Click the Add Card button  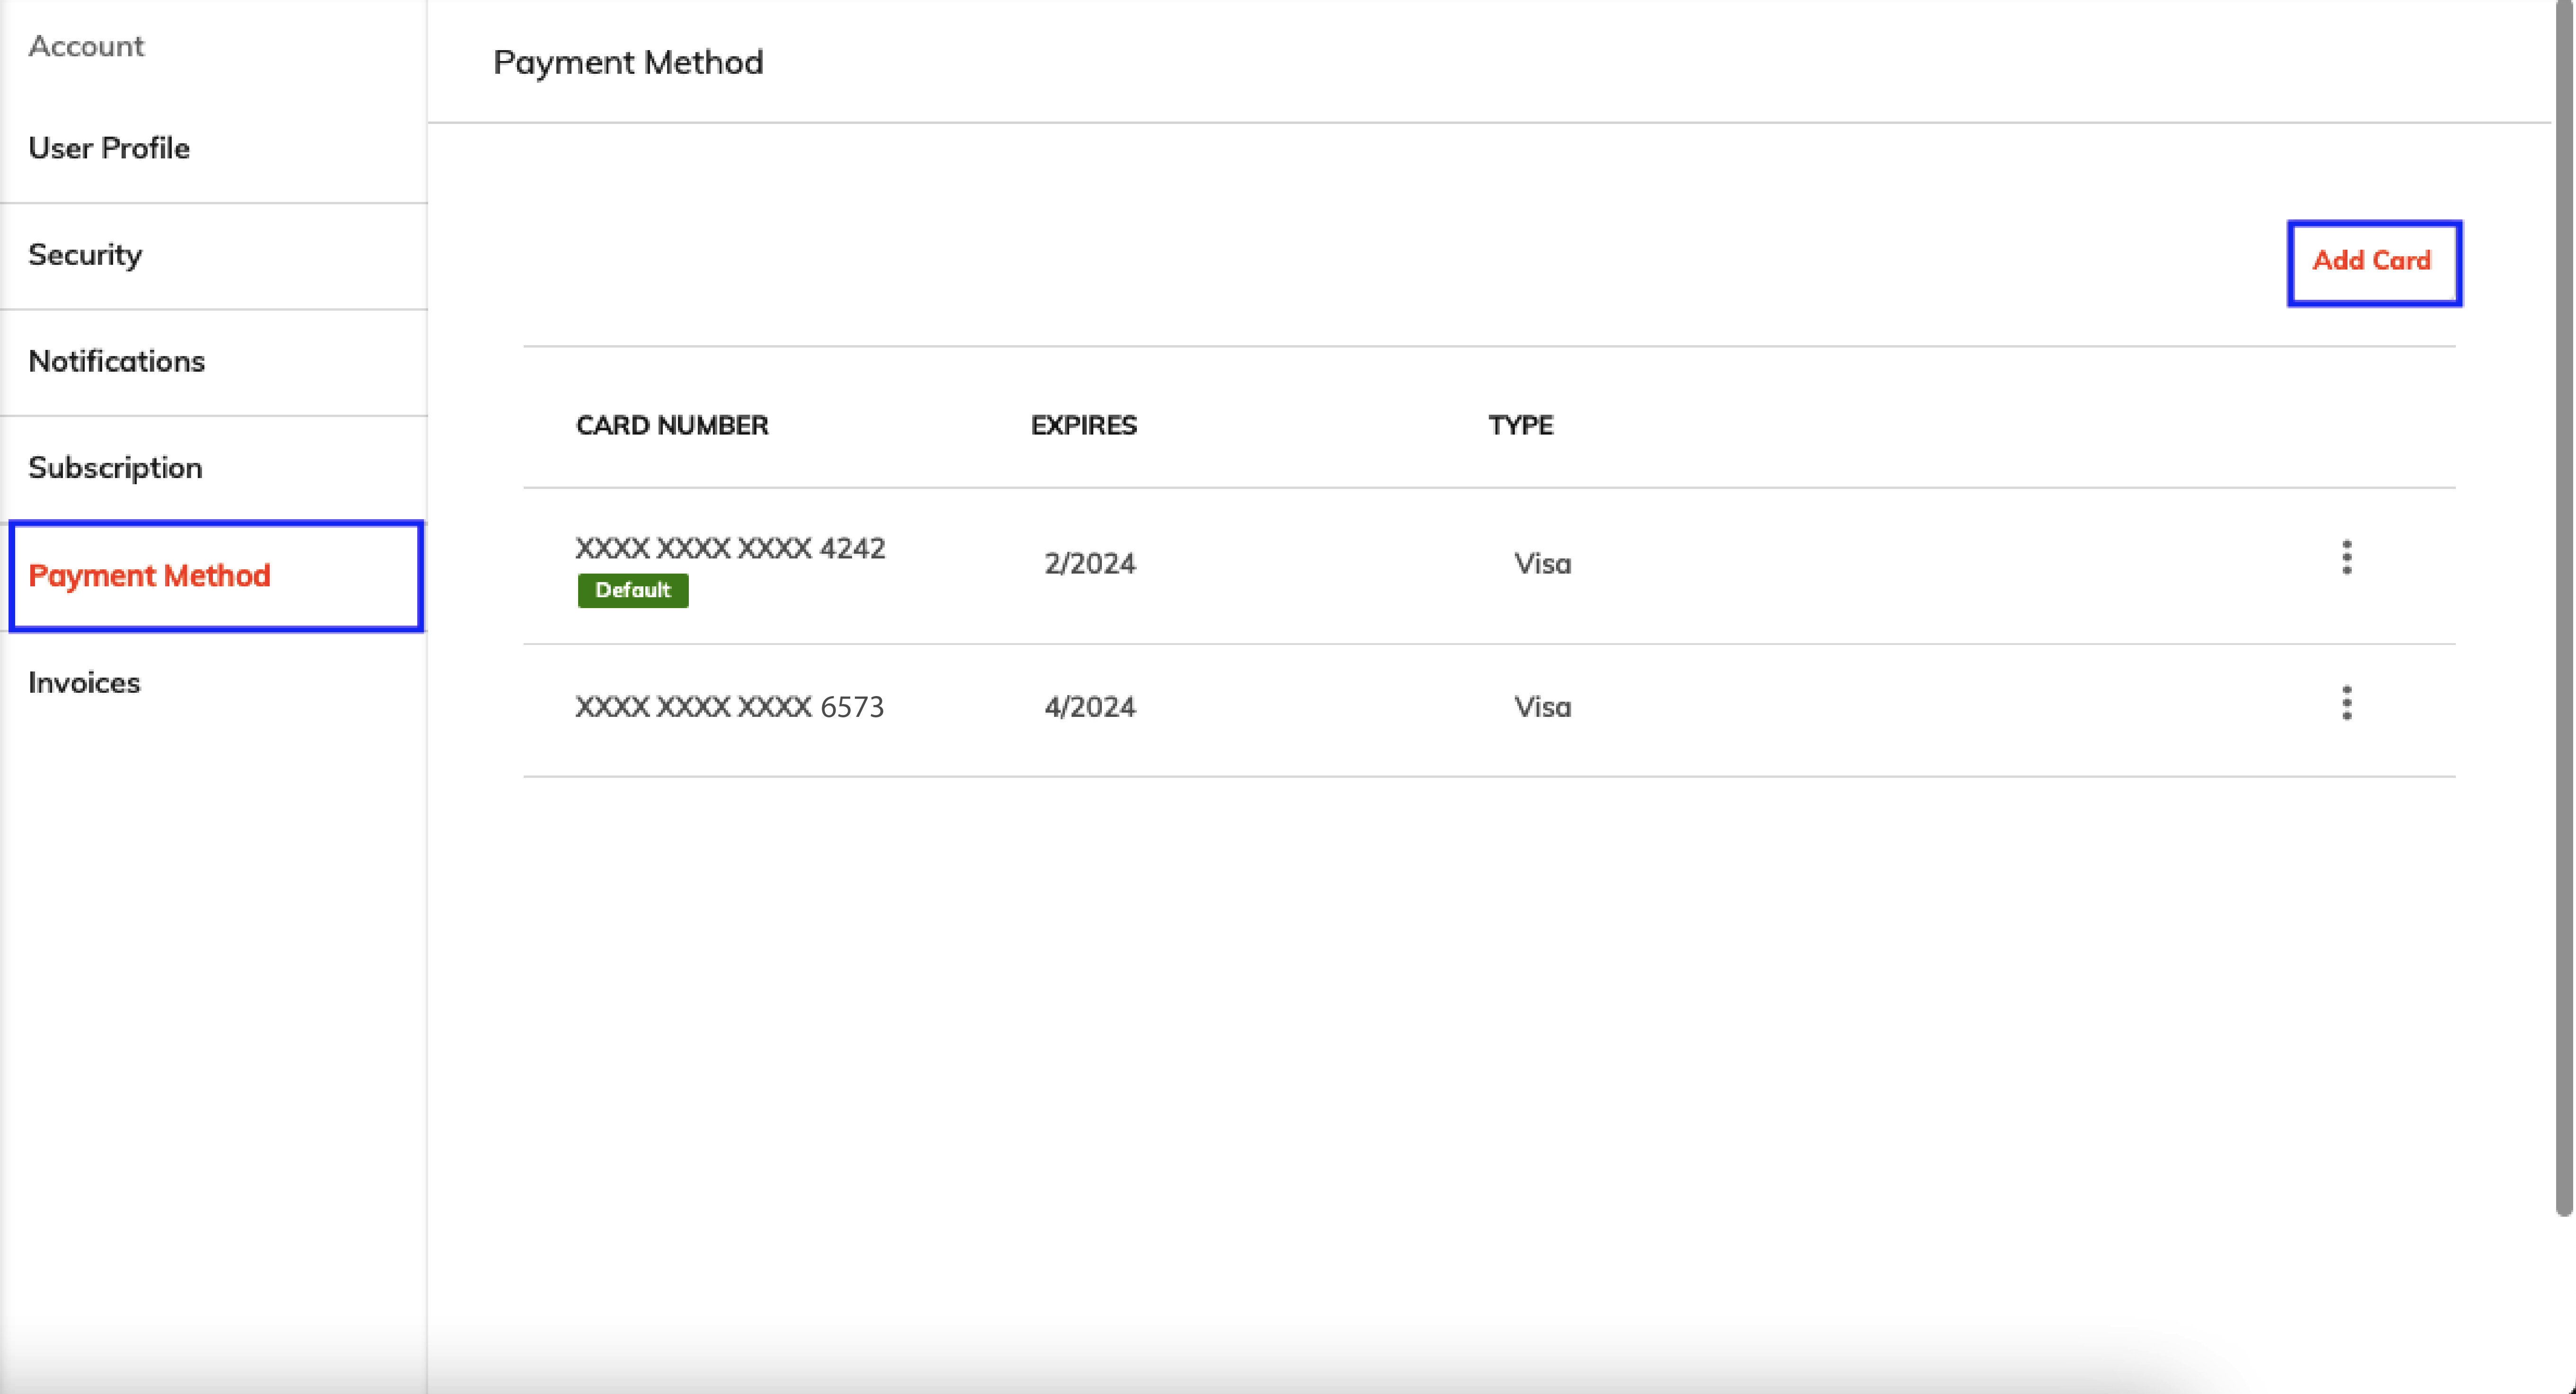tap(2373, 263)
